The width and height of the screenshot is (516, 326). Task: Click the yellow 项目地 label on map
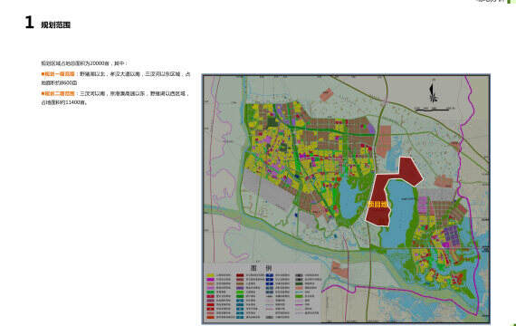377,205
